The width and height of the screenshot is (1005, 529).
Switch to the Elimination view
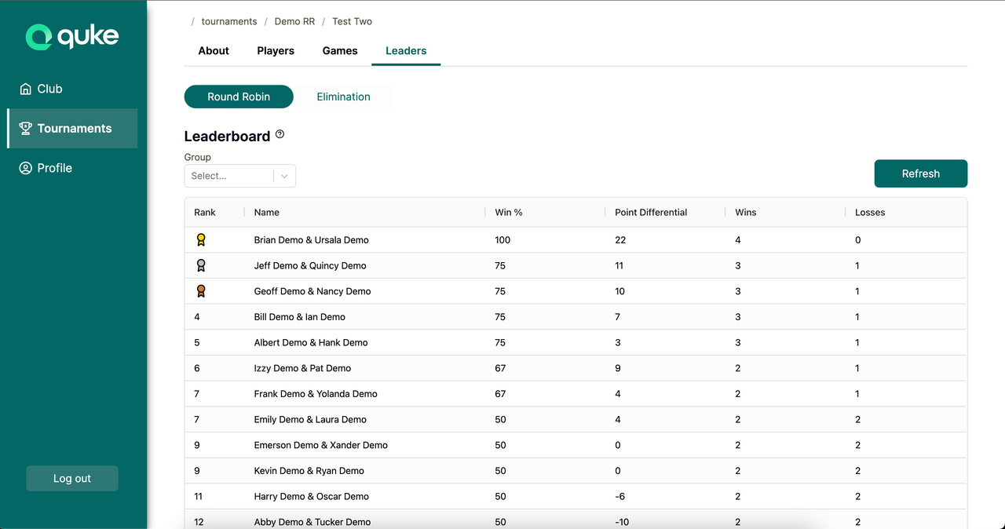tap(343, 97)
